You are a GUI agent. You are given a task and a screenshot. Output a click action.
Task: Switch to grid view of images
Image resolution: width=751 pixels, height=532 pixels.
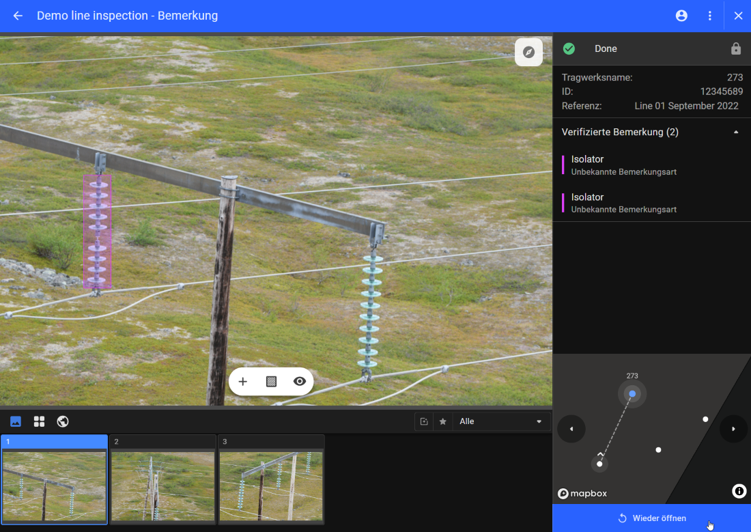coord(39,421)
